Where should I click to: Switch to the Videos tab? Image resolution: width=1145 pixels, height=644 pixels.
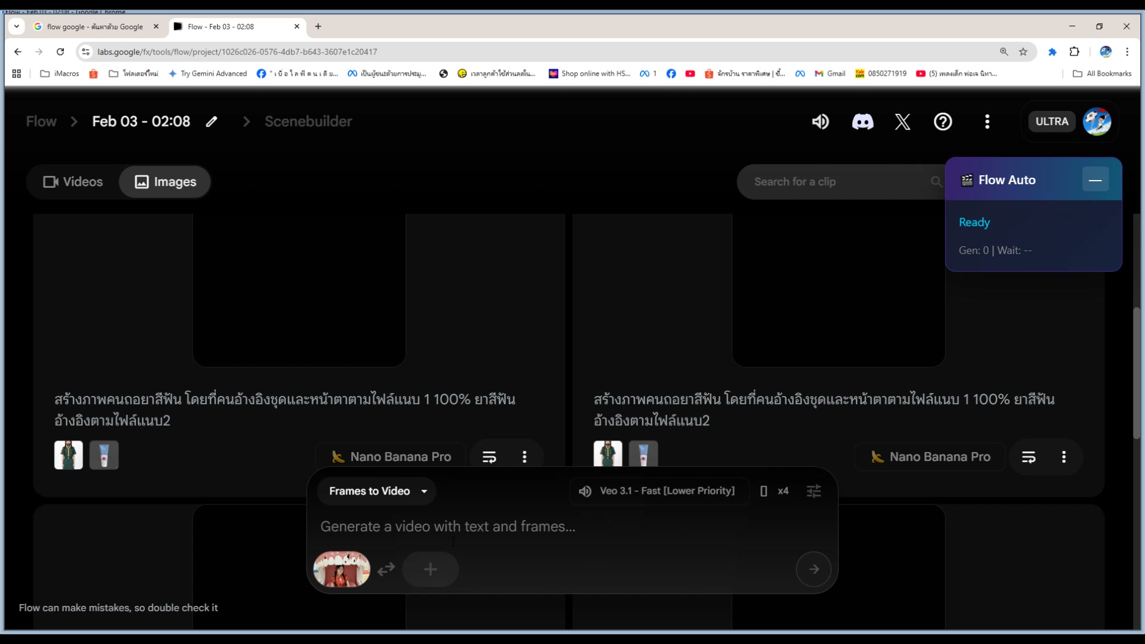click(x=72, y=181)
